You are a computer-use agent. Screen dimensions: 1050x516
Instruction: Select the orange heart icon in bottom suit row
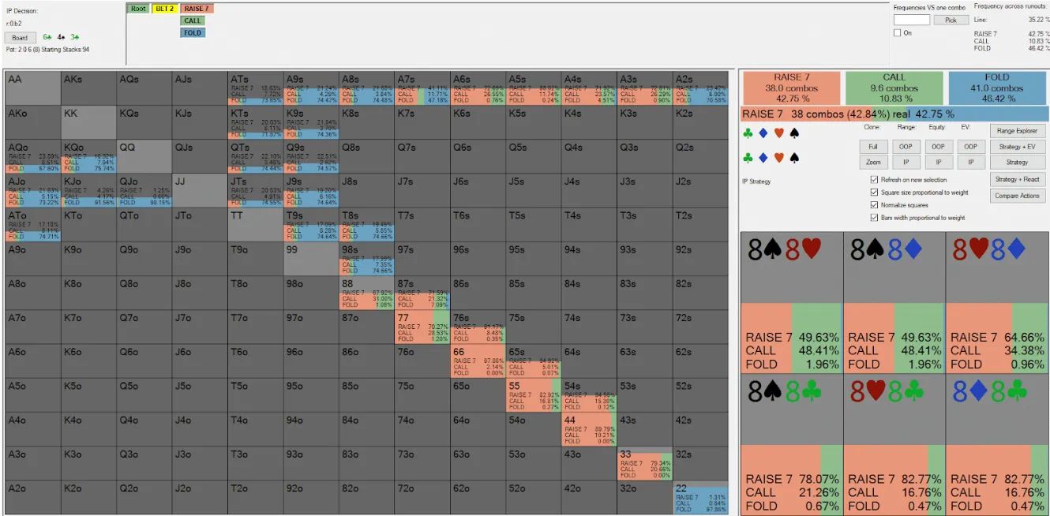[x=778, y=158]
